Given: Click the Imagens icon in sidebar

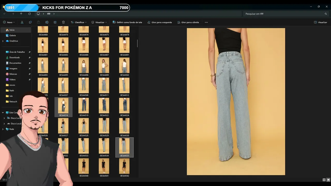Looking at the screenshot, I should tap(7, 68).
